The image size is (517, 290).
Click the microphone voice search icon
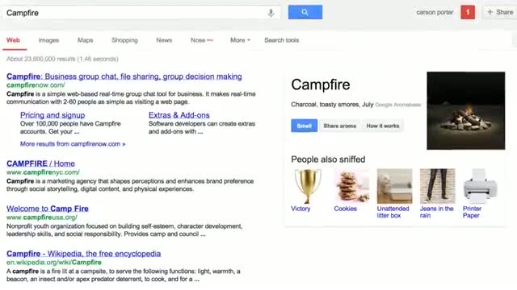tap(271, 13)
